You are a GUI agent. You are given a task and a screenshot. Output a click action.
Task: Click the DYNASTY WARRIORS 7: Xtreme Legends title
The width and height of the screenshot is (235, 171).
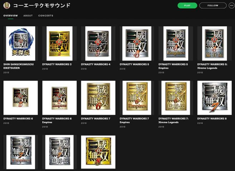coord(173,120)
